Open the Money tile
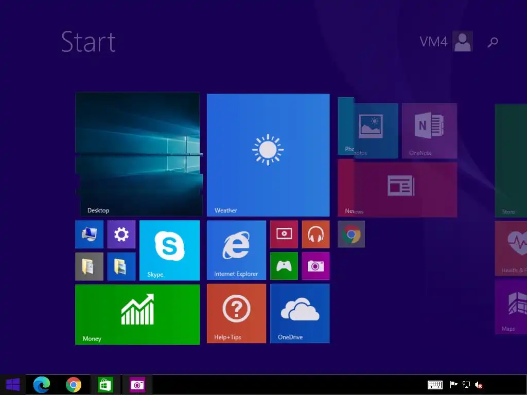527x395 pixels. (137, 314)
